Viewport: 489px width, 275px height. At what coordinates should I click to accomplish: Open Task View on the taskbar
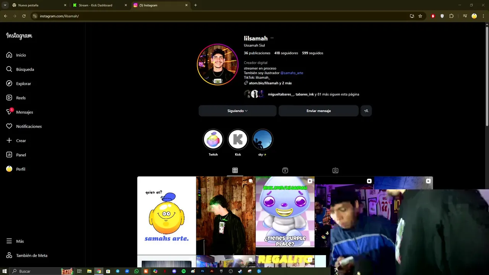79,271
